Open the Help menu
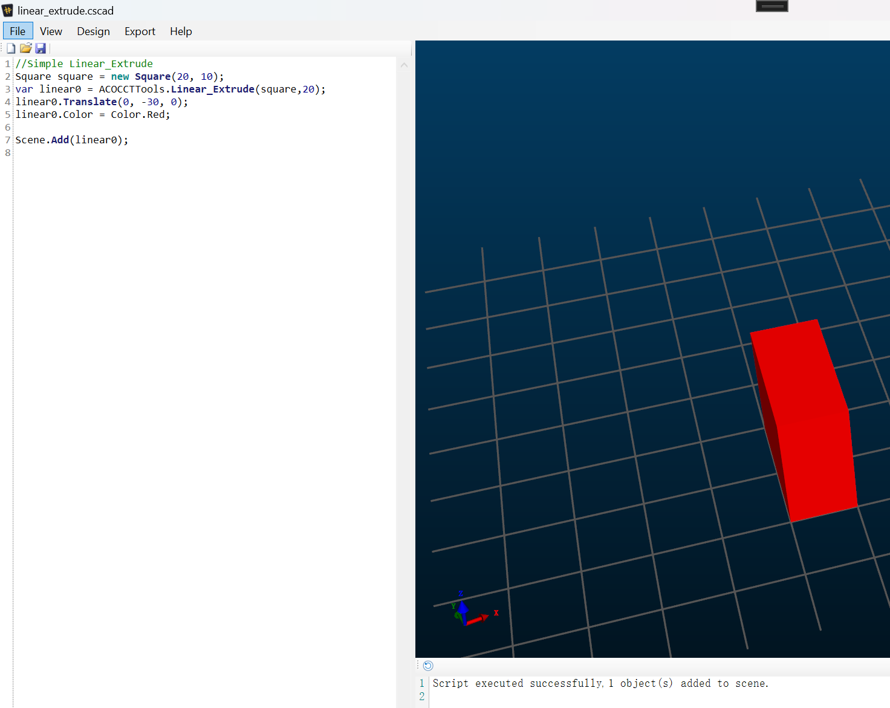This screenshot has height=708, width=890. [x=181, y=31]
